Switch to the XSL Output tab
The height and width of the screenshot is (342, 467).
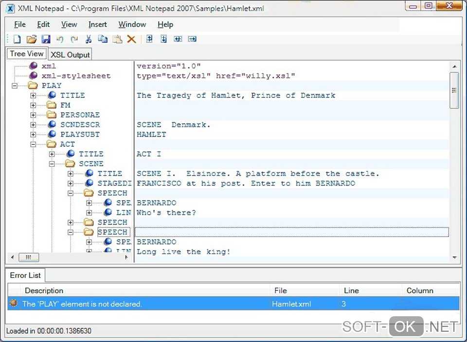(71, 55)
